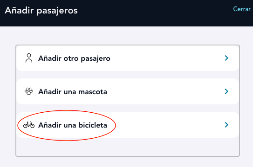Click the gap between passenger and pet rows
The width and height of the screenshot is (253, 167).
point(128,75)
